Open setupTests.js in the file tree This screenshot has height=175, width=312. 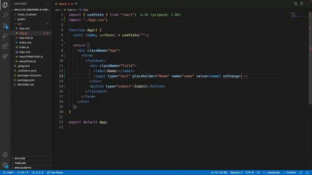(31, 61)
